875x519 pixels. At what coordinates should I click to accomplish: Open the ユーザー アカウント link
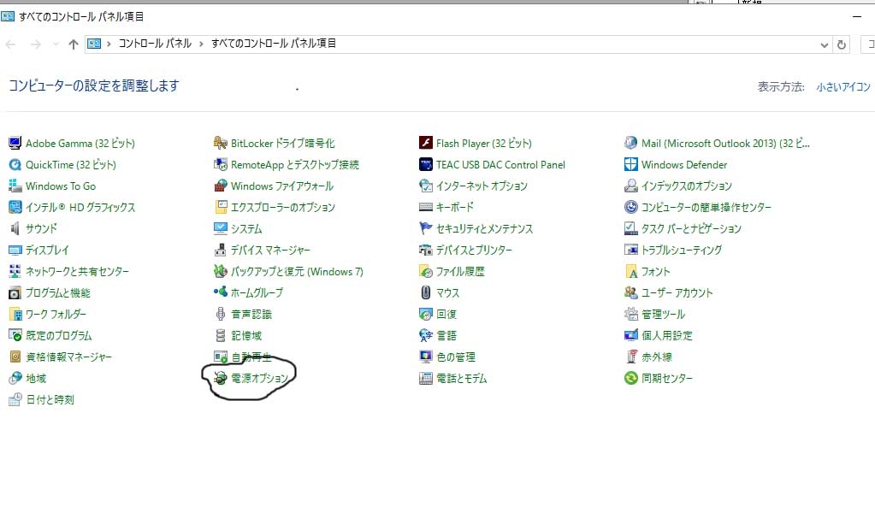coord(677,292)
